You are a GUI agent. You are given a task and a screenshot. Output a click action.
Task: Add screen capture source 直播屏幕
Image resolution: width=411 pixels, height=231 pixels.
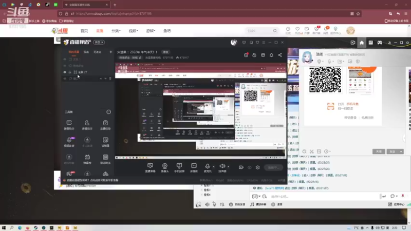click(150, 168)
